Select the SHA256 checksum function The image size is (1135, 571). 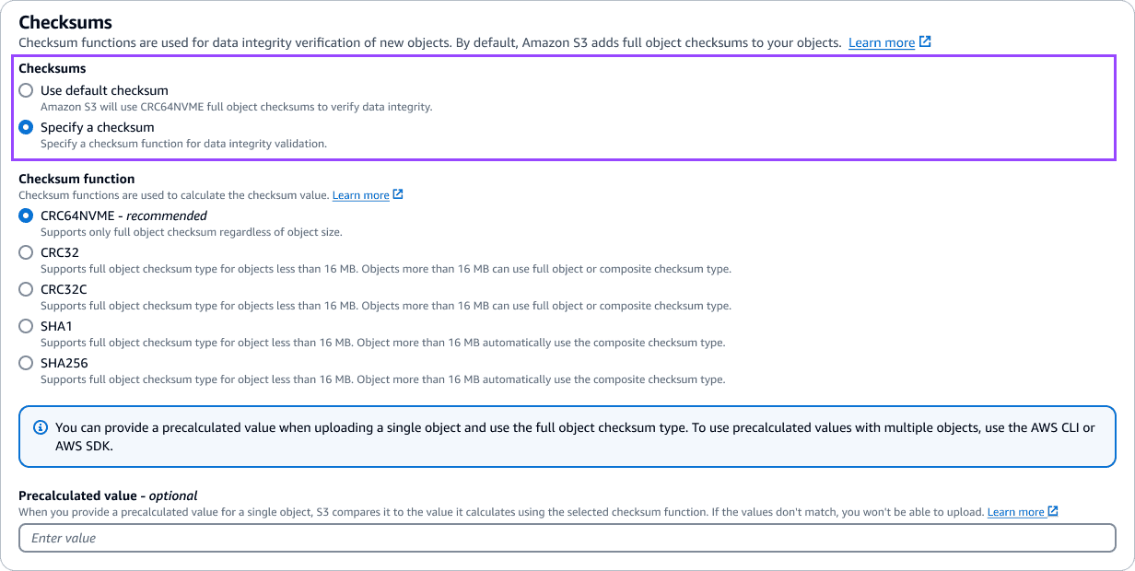[26, 363]
